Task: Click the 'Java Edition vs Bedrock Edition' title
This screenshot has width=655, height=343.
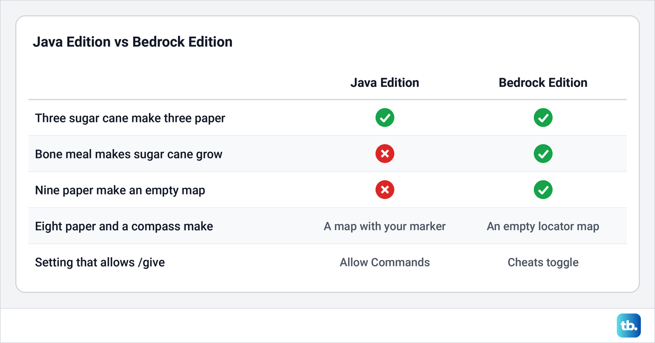Action: pos(133,42)
